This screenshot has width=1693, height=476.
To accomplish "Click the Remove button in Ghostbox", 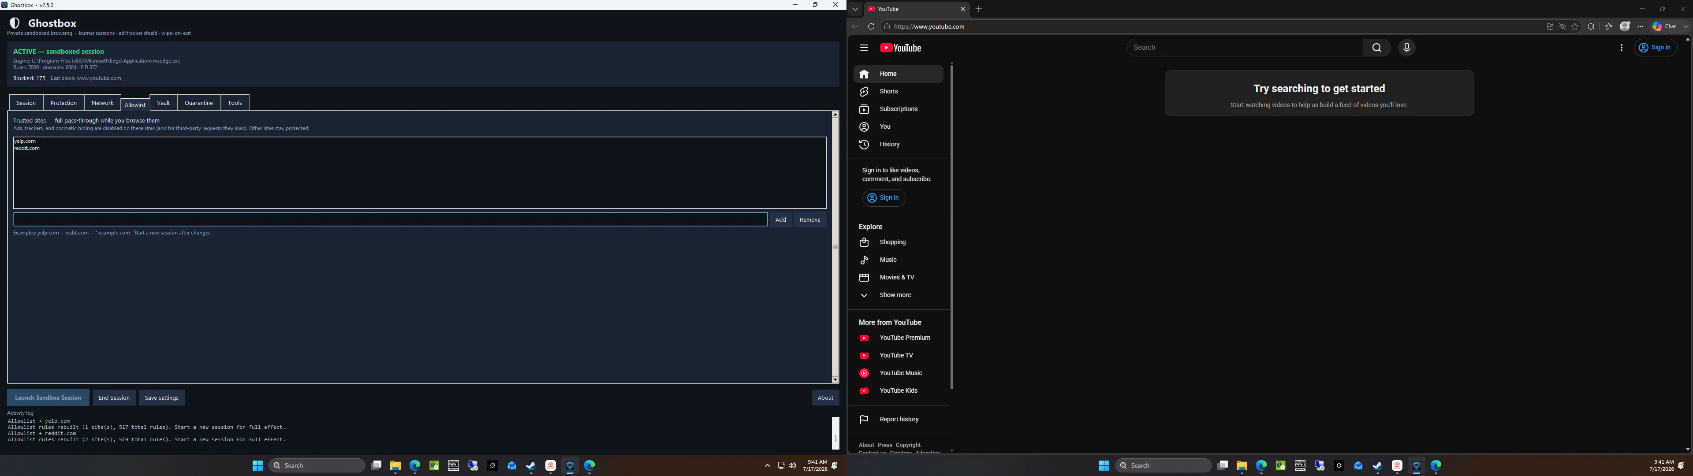I will point(810,219).
